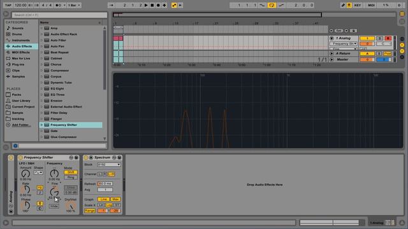408x229 pixels.
Task: Expand the Compressor folder
Action: pyautogui.click(x=41, y=71)
